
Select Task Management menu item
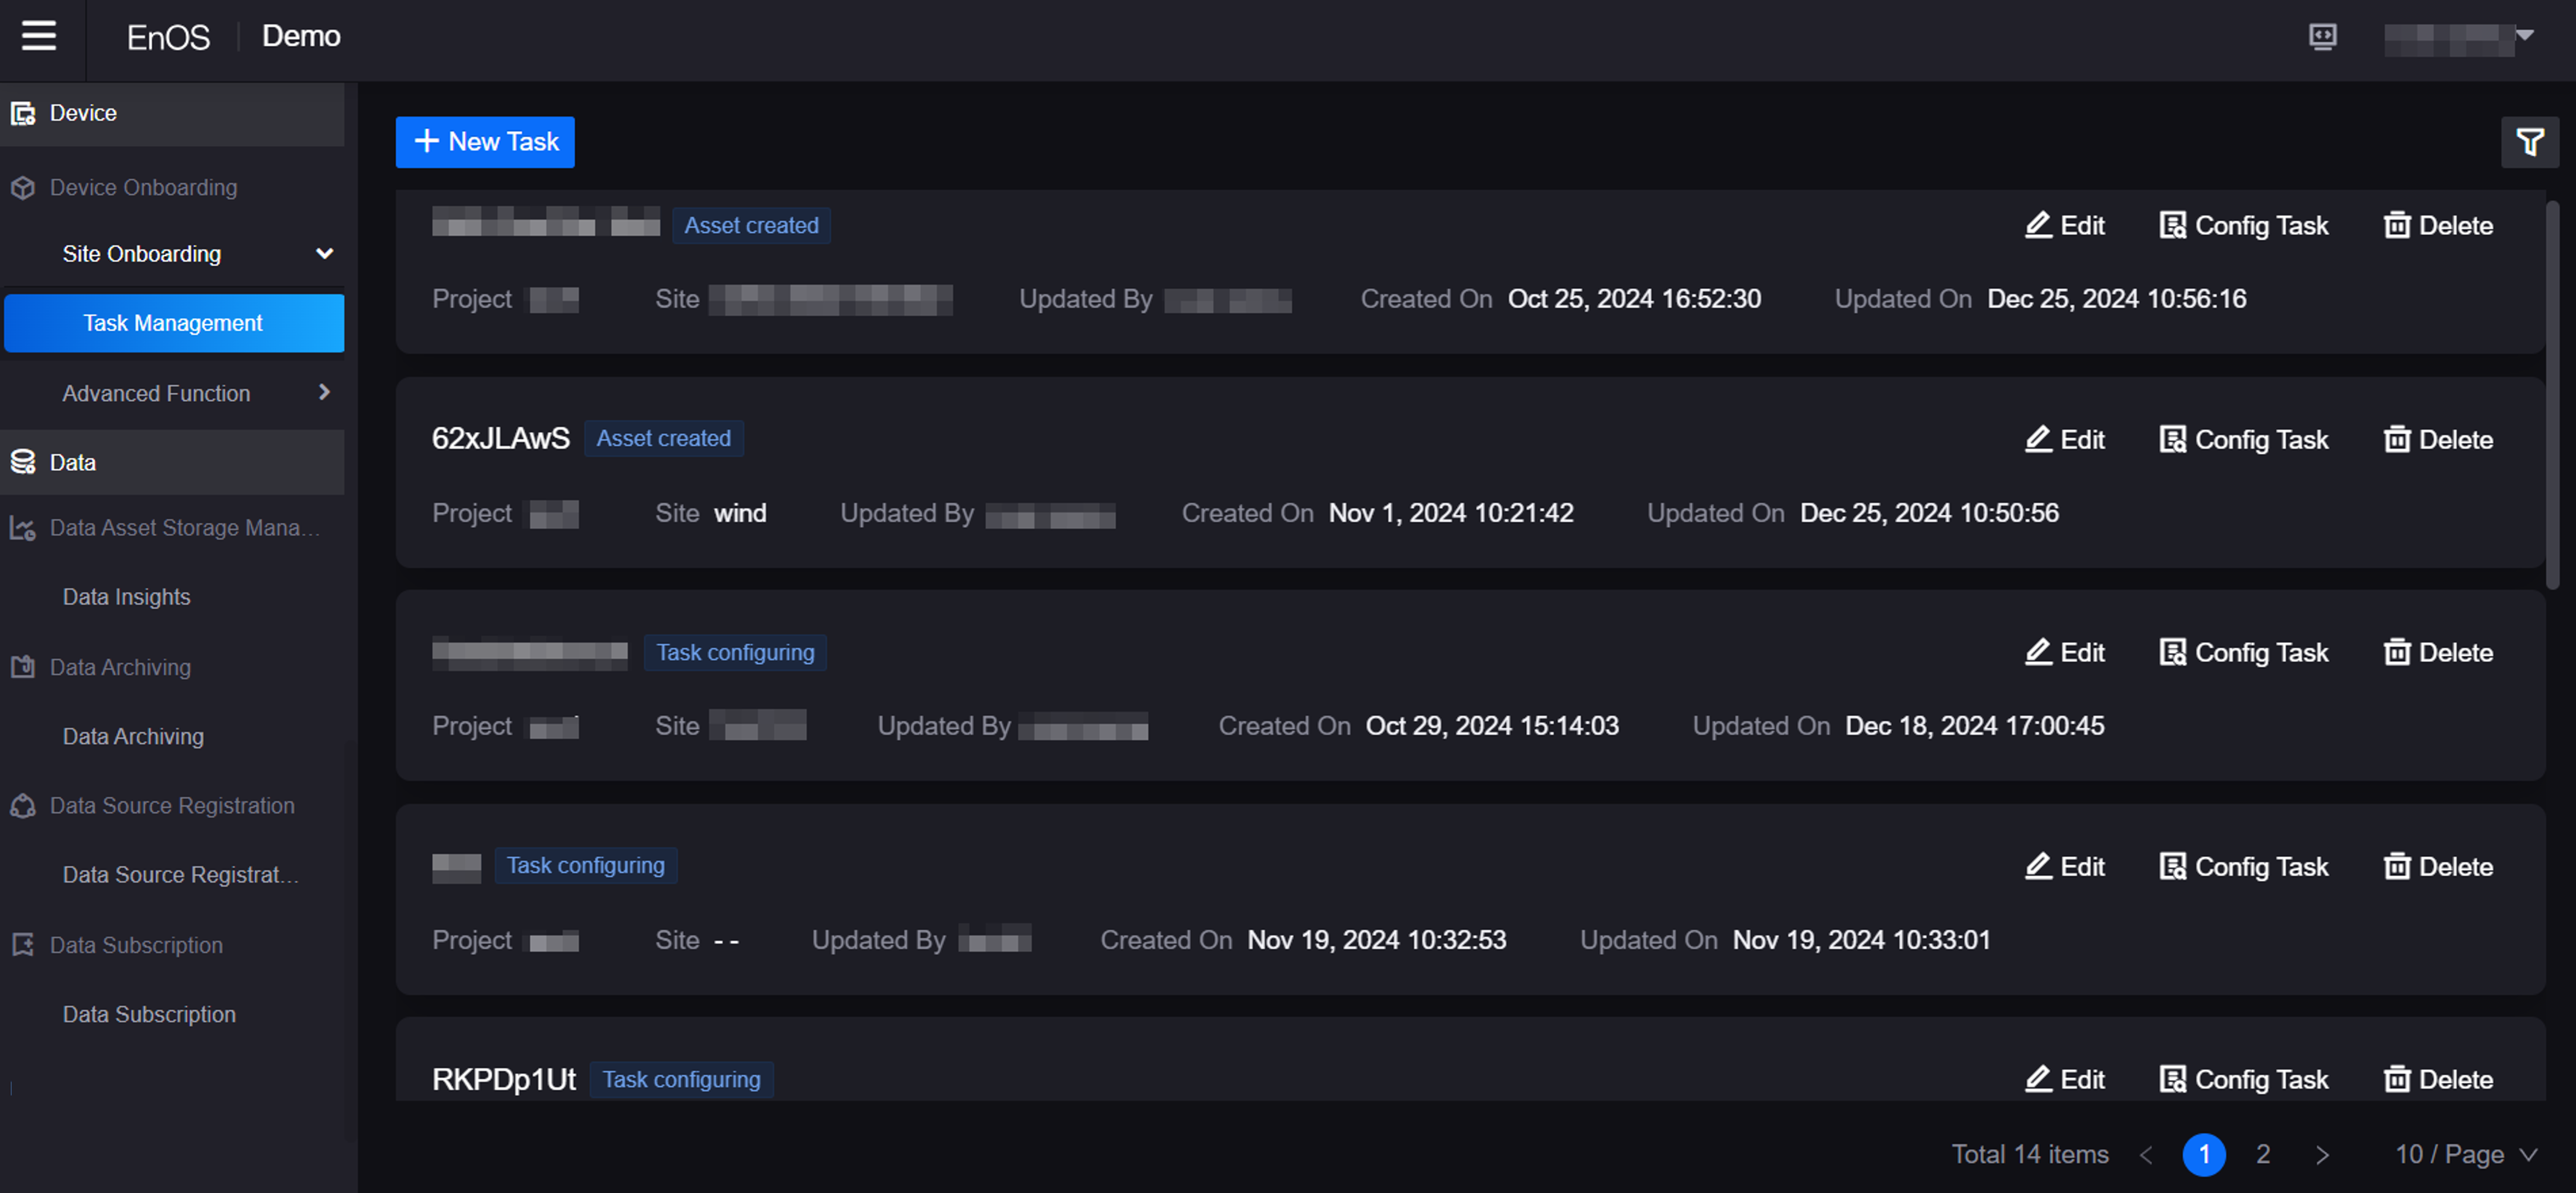[173, 323]
